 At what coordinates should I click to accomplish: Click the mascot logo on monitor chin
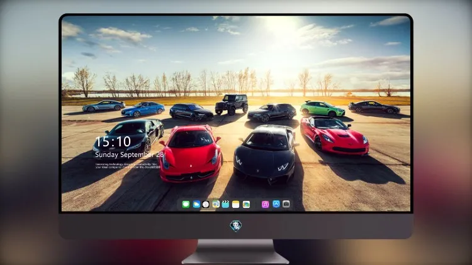(x=236, y=226)
